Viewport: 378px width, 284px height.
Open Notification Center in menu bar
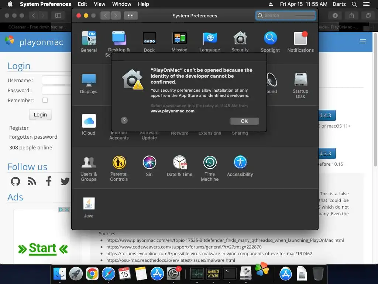[366, 4]
